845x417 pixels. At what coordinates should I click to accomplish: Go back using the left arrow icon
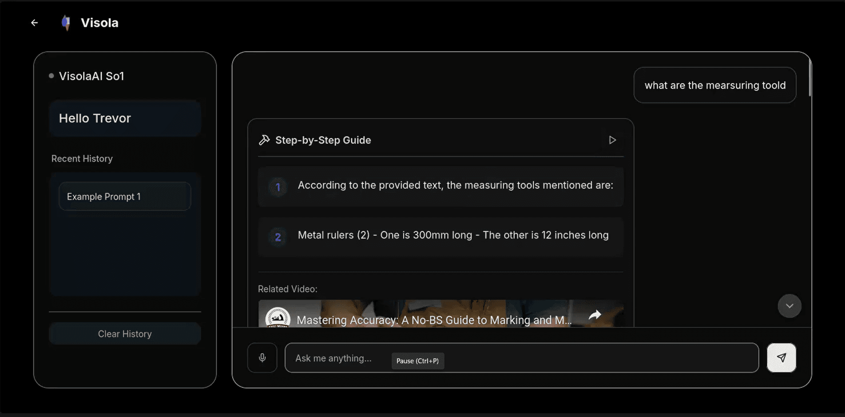pyautogui.click(x=34, y=23)
